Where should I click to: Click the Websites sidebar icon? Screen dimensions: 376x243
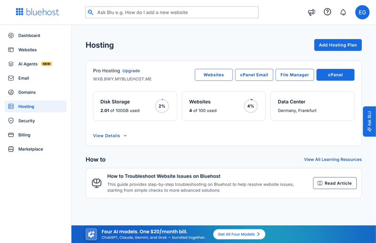click(11, 50)
